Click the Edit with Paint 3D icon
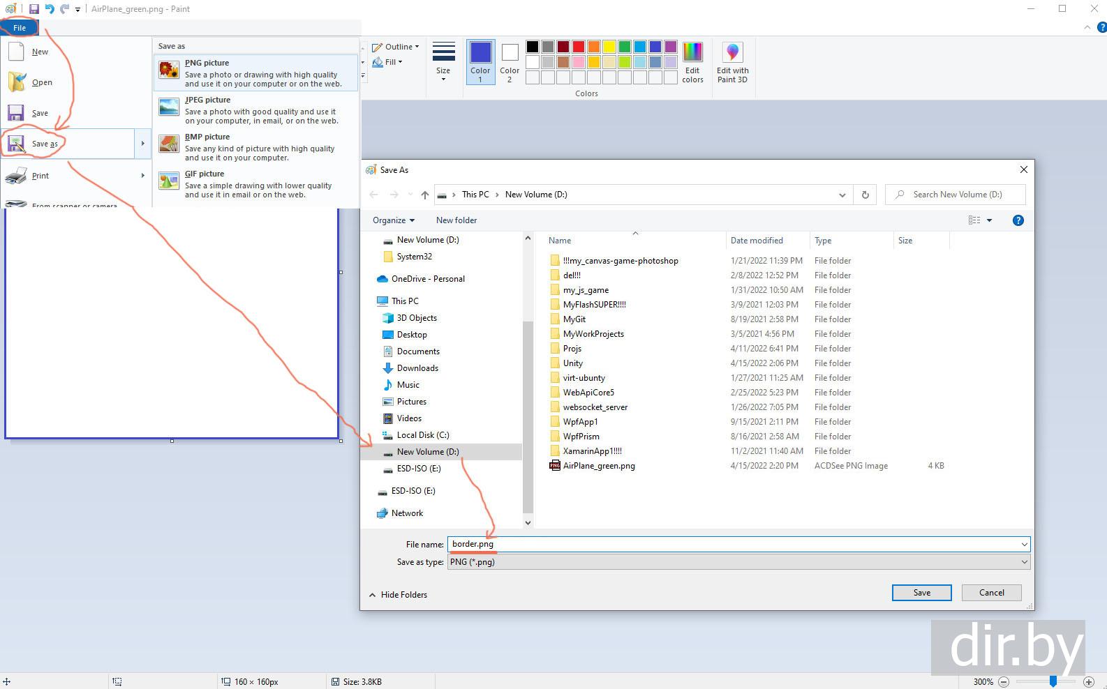The height and width of the screenshot is (689, 1107). 732,53
